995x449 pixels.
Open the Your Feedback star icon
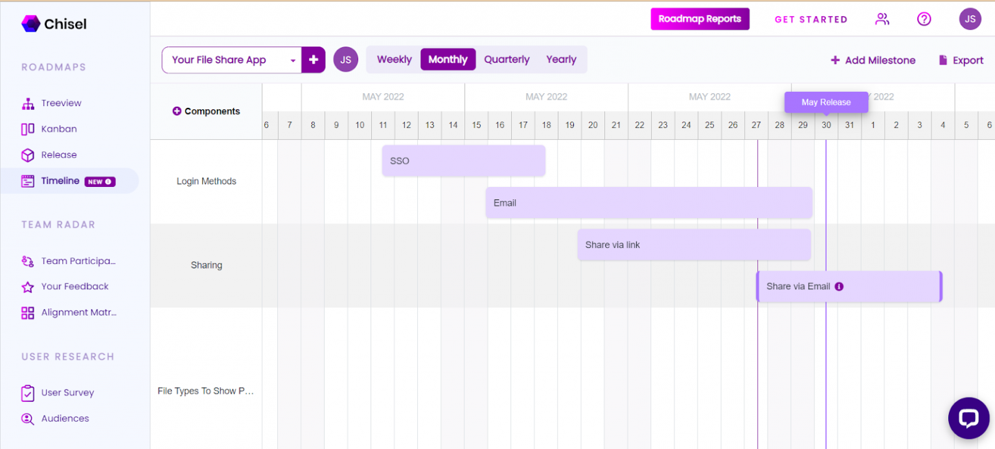(28, 287)
